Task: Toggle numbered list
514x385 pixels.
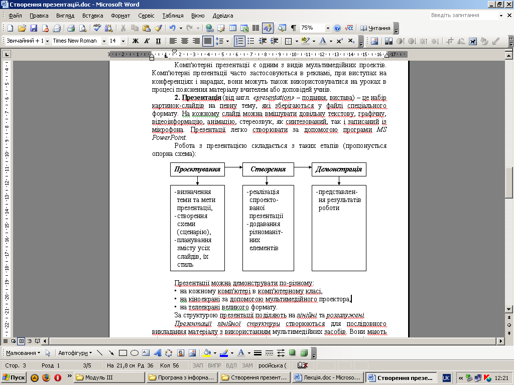Action: pos(239,41)
